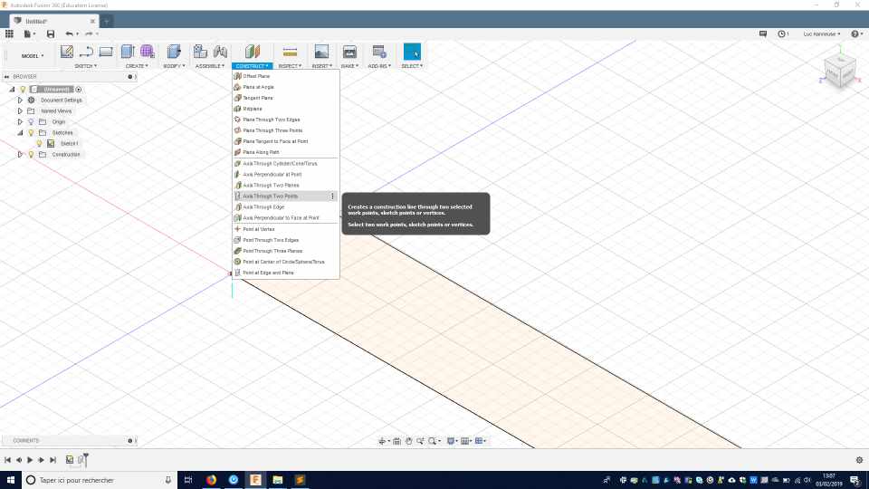Click the Insert image icon
Viewport: 869px width, 489px height.
tap(321, 52)
